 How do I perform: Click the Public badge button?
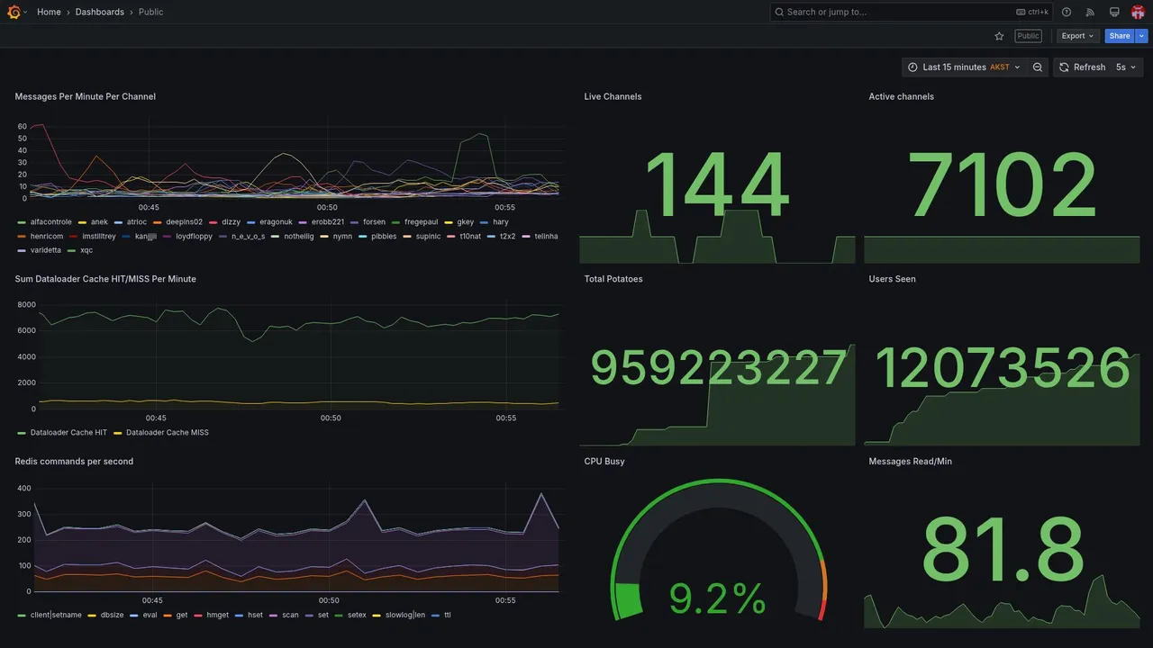pyautogui.click(x=1028, y=36)
